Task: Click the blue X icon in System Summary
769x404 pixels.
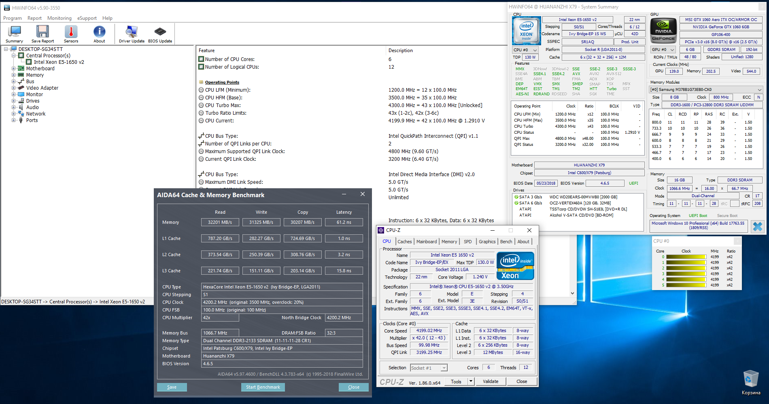Action: pos(757,227)
